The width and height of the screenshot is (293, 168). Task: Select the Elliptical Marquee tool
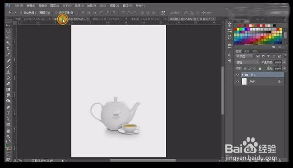[x=8, y=31]
